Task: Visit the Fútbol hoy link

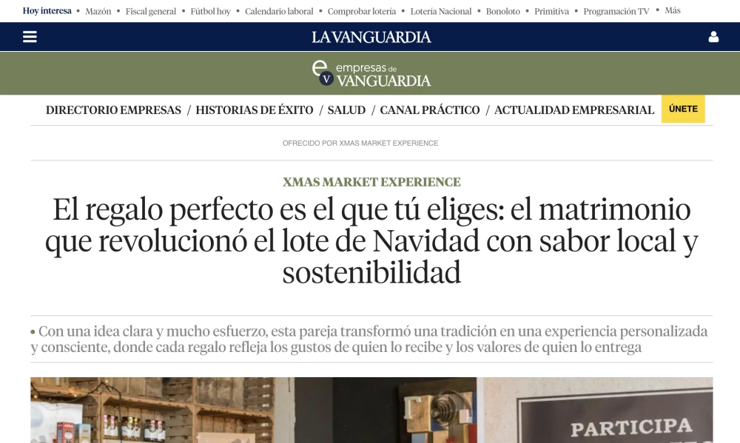Action: click(210, 11)
